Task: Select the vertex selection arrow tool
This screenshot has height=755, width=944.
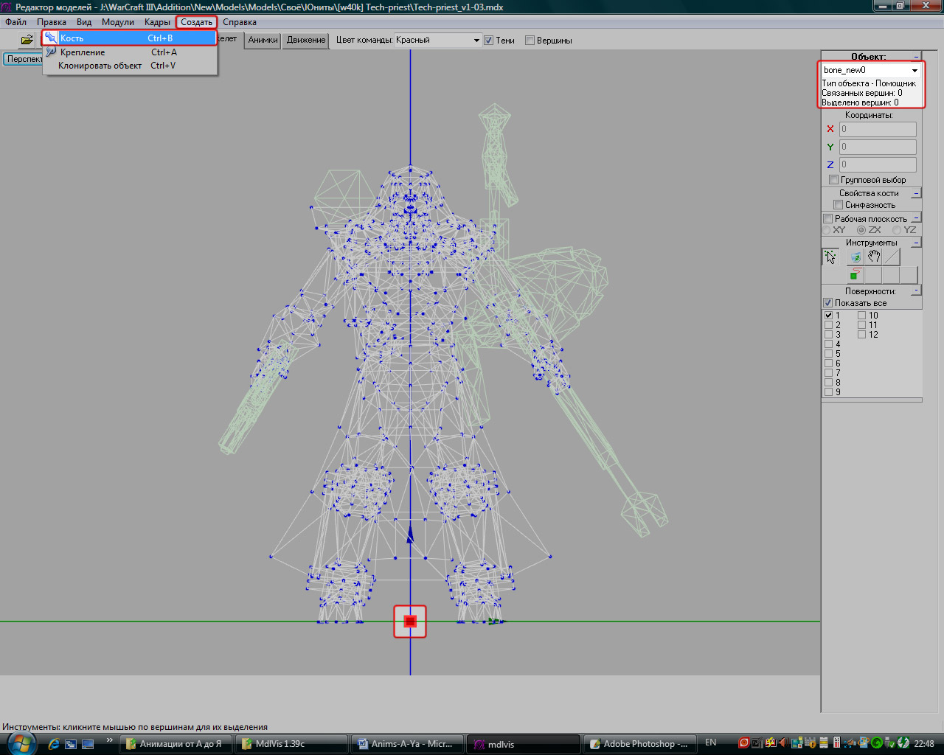Action: (x=830, y=257)
